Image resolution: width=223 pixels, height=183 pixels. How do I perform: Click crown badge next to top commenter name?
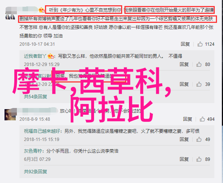tap(42, 10)
